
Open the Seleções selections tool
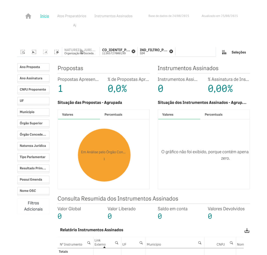234,52
